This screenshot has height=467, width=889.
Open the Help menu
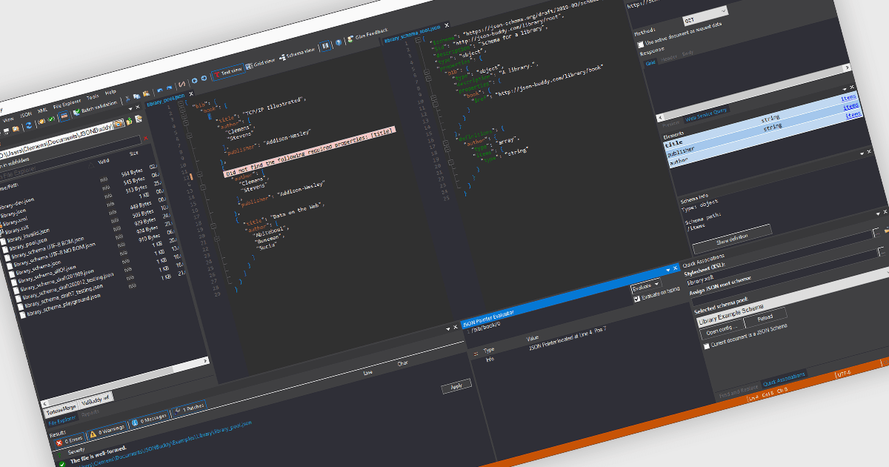pos(110,92)
